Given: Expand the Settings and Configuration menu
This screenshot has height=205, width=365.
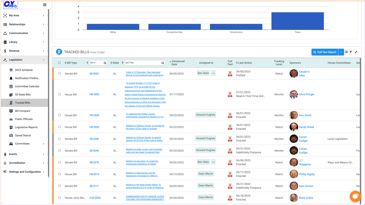Looking at the screenshot, I should coord(24,172).
